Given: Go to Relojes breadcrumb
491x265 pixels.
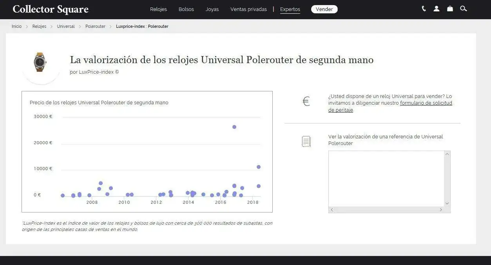Looking at the screenshot, I should tap(39, 26).
